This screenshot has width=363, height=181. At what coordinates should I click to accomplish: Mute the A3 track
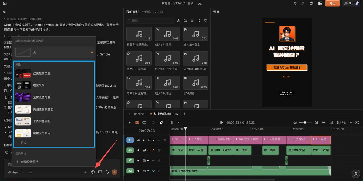(x=139, y=171)
